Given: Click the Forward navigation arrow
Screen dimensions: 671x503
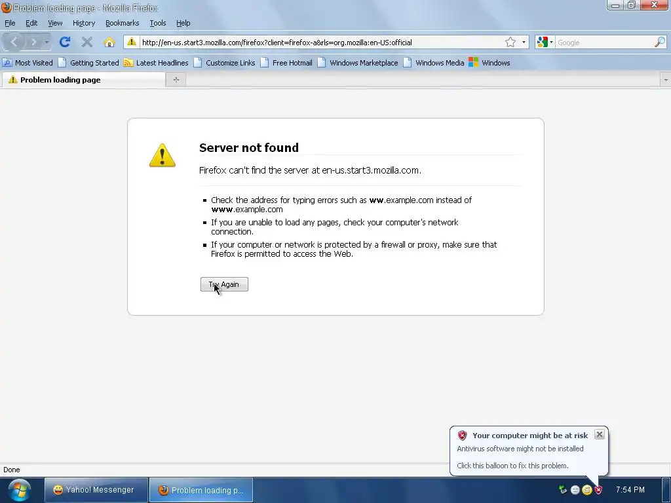Looking at the screenshot, I should coord(33,42).
